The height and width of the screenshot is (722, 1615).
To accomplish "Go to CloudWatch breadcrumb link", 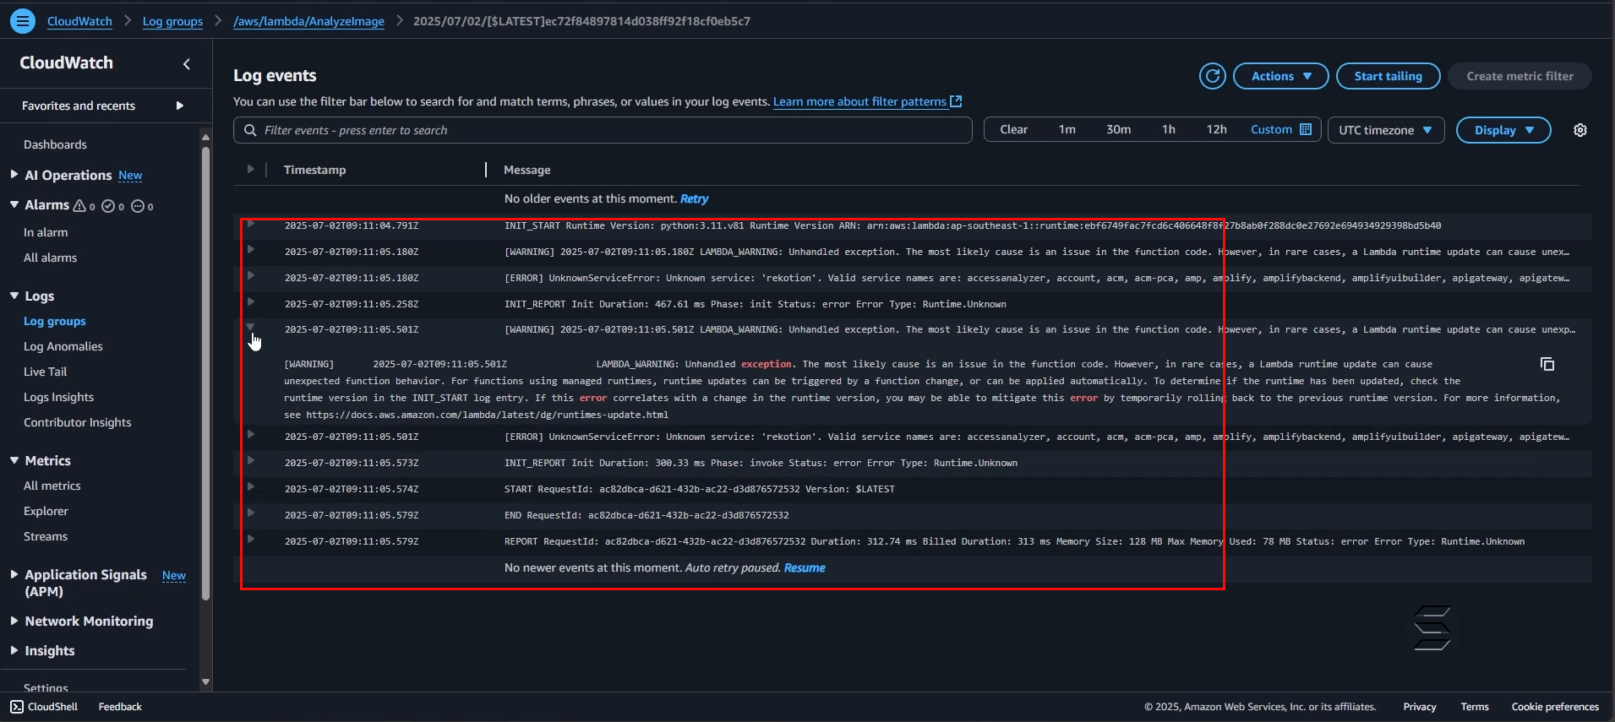I will 79,21.
